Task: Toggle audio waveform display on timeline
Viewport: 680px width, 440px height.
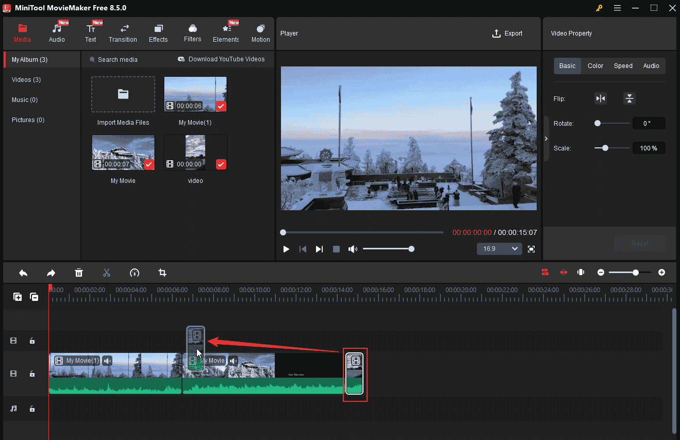Action: pos(581,272)
